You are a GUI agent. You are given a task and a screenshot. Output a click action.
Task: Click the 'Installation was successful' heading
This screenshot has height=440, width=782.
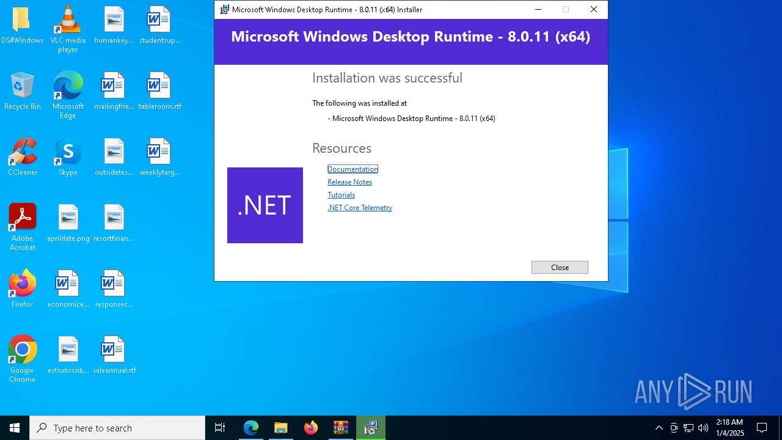click(387, 78)
